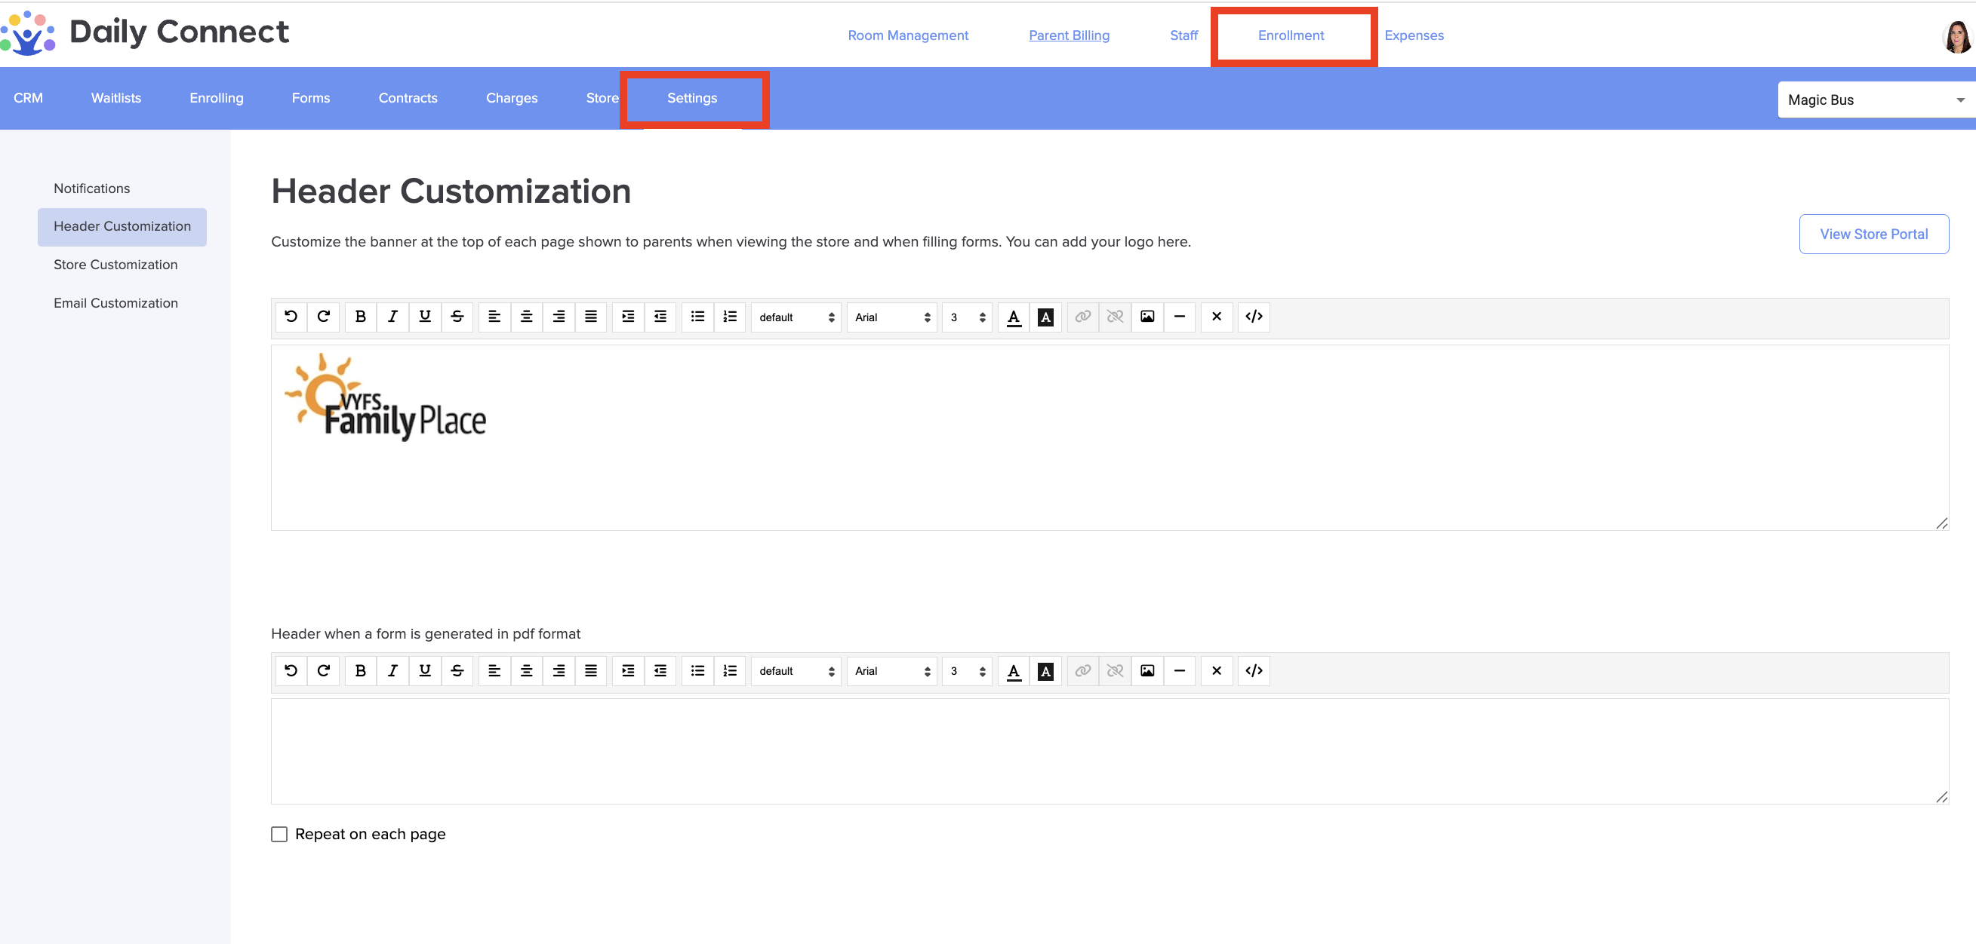The width and height of the screenshot is (1976, 944).
Task: Open the default format dropdown in the PDF editor
Action: tap(796, 671)
